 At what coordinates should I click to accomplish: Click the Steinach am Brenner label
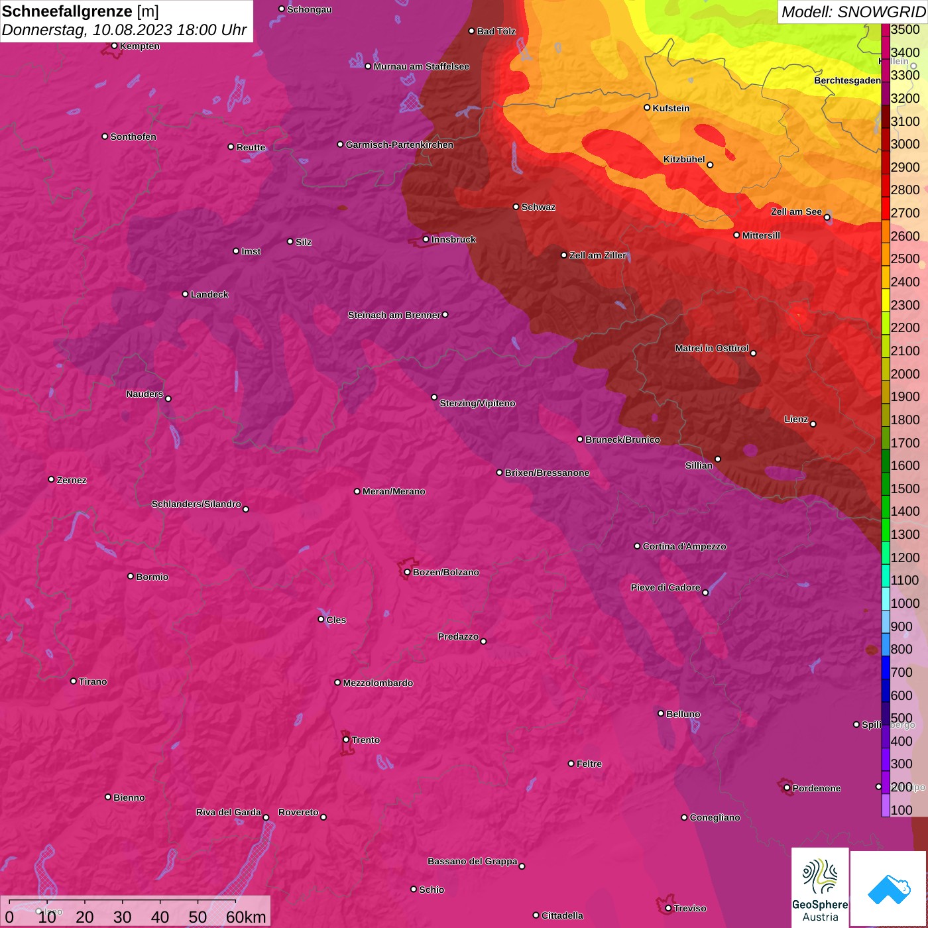(394, 315)
